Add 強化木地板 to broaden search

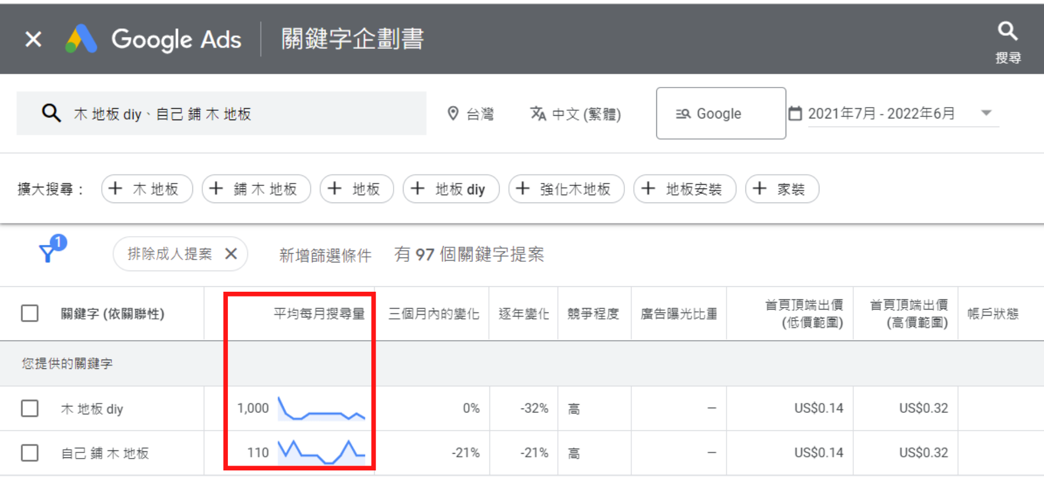tap(566, 189)
